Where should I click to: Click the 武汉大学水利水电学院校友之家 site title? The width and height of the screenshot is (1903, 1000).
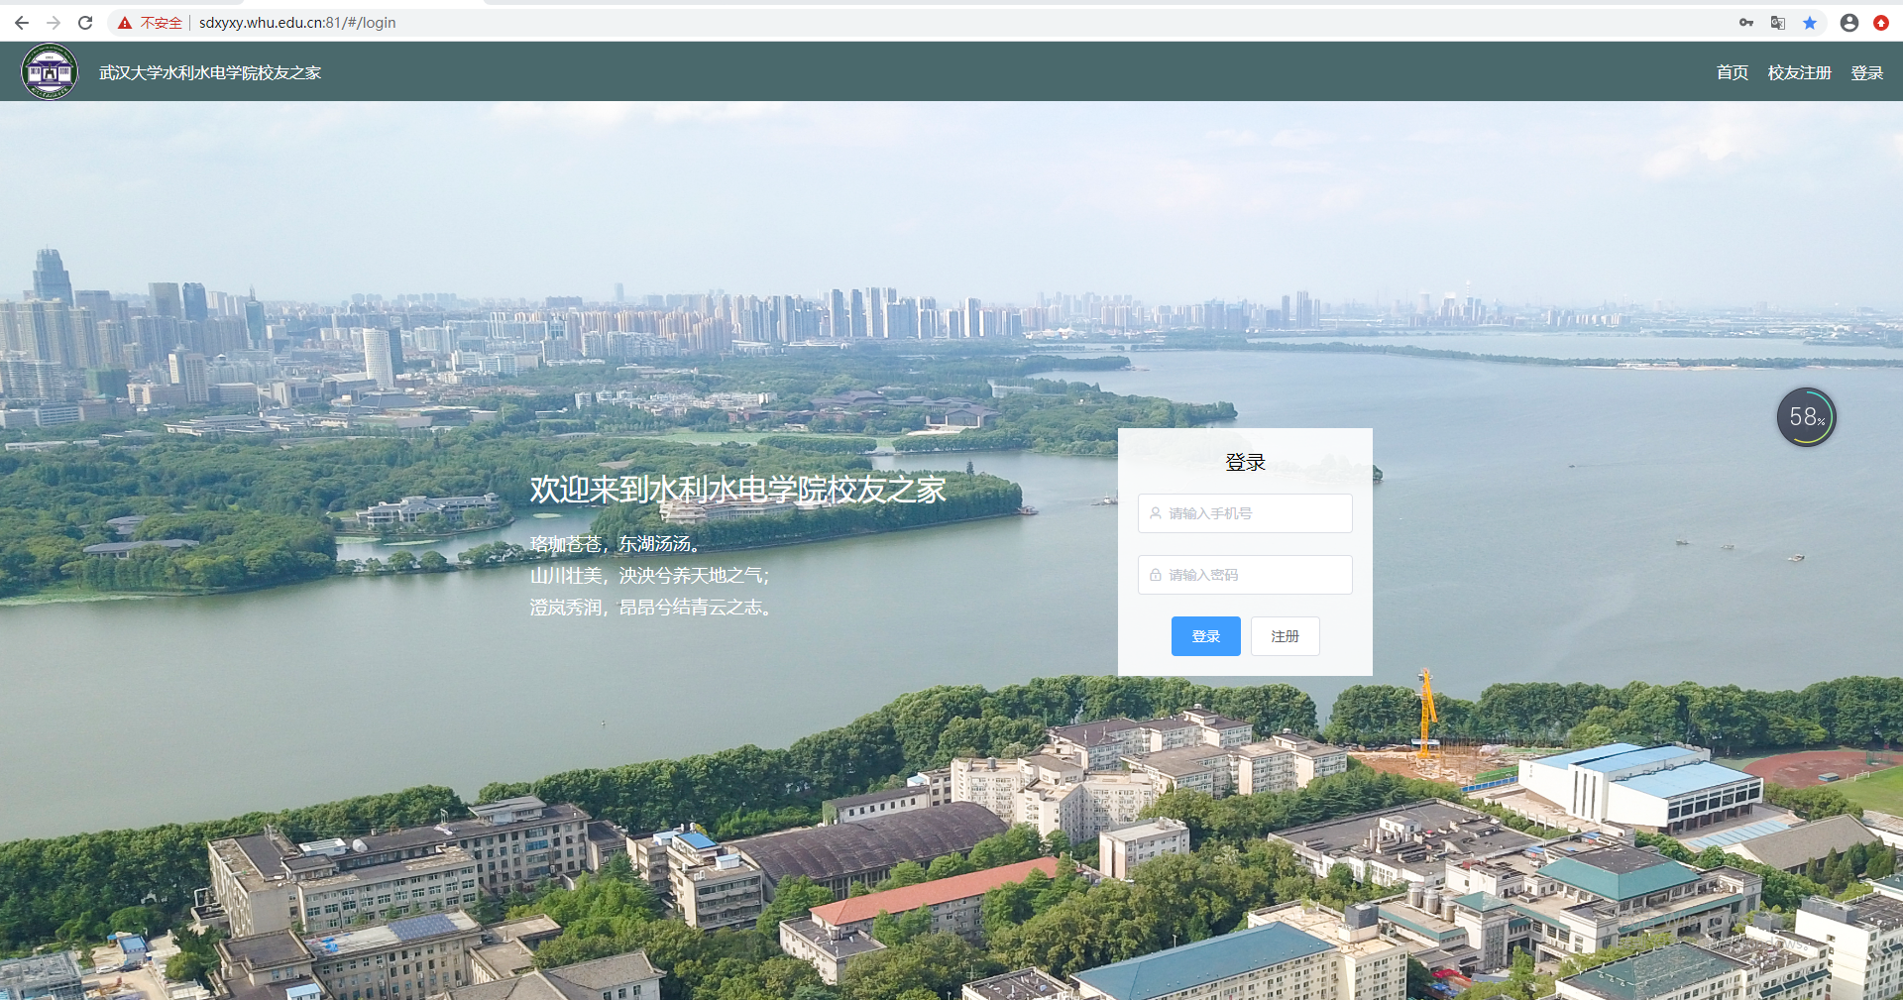[x=210, y=72]
